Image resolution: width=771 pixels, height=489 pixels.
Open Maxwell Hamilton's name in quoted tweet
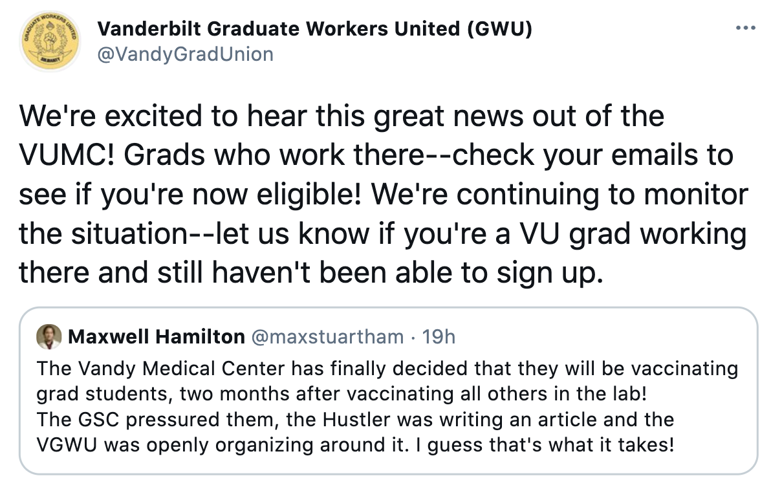(x=156, y=337)
